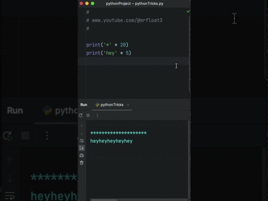Toggle scroll to end of output

pos(82,148)
